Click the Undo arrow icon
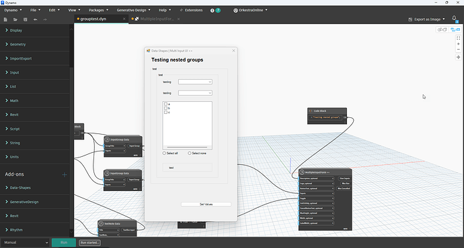 pos(35,19)
